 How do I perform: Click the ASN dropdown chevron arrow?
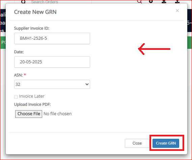[x=87, y=84]
